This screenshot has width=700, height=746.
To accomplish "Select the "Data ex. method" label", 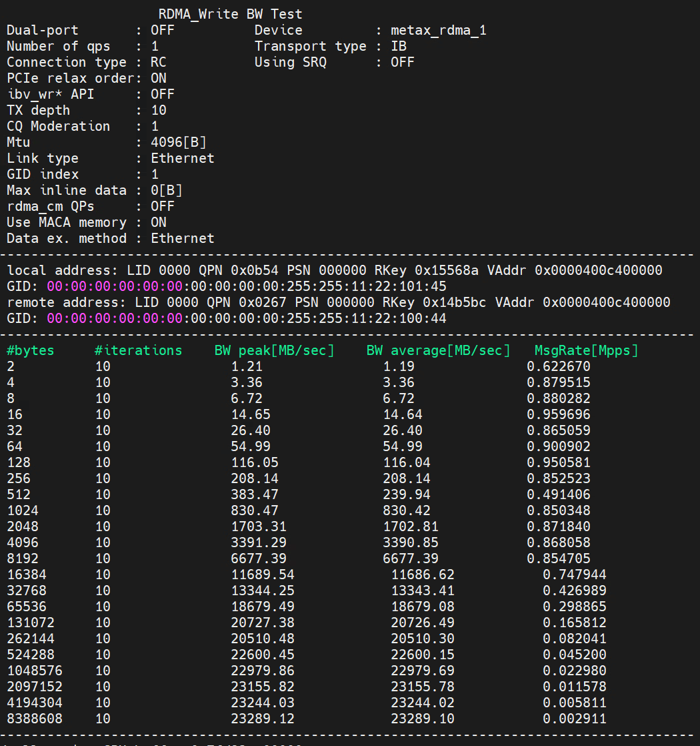I will pyautogui.click(x=67, y=238).
